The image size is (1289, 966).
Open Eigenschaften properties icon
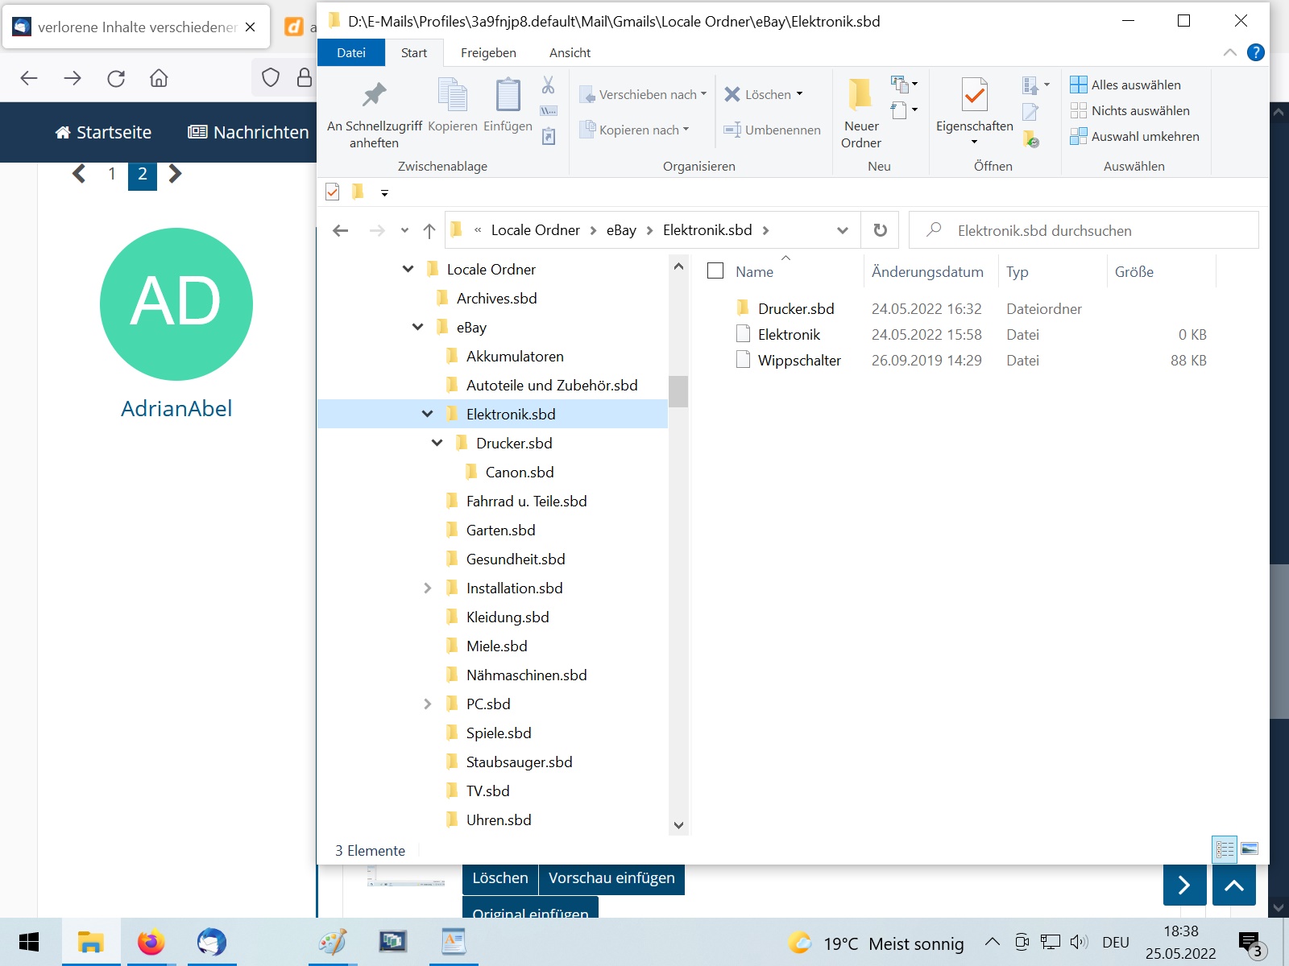coord(974,96)
